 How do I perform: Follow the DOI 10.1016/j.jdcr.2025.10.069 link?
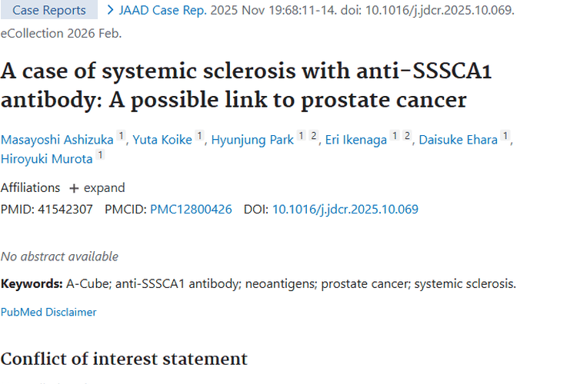pos(345,209)
